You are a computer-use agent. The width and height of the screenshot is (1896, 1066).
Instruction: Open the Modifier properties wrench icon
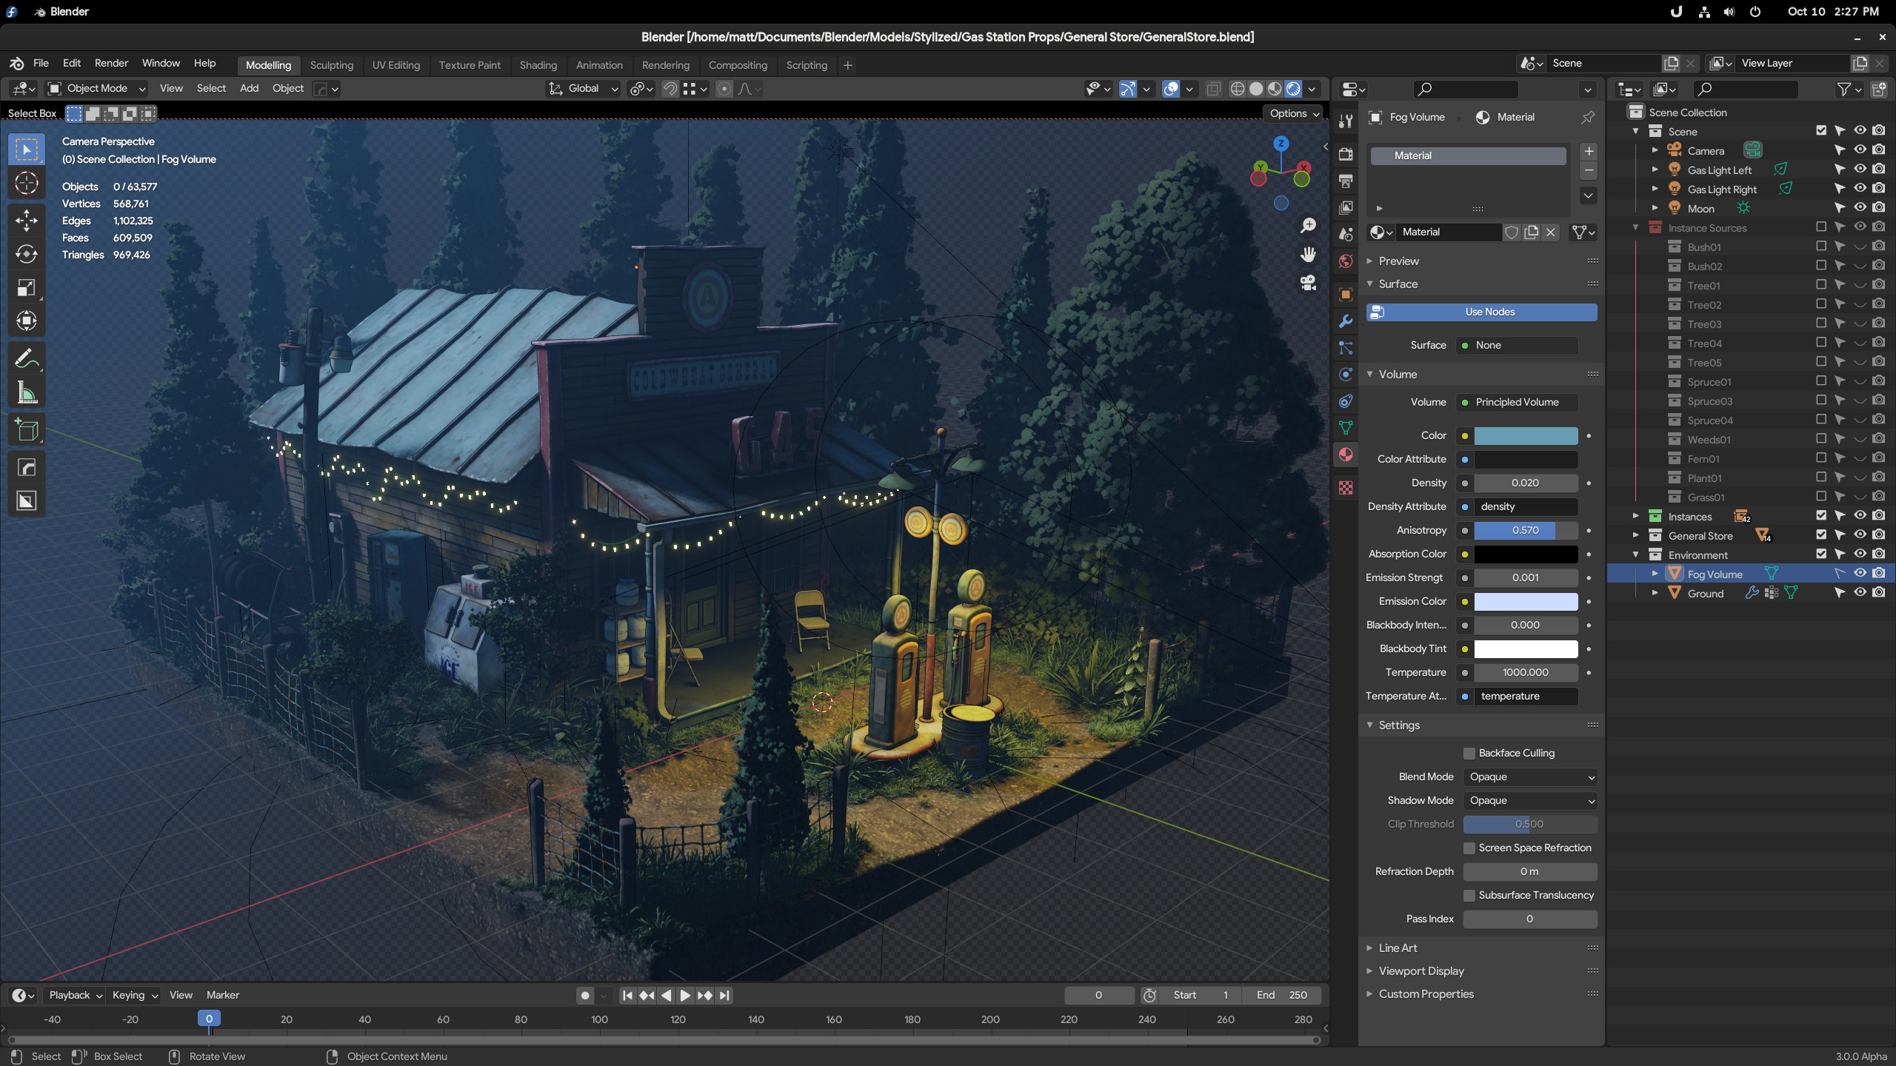click(x=1346, y=321)
